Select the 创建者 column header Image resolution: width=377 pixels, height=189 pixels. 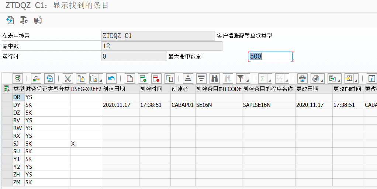click(183, 89)
